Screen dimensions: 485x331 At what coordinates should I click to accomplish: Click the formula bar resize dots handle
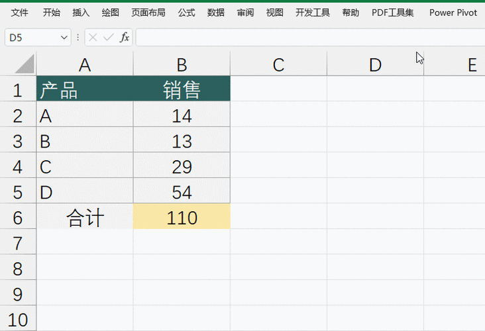coord(78,38)
